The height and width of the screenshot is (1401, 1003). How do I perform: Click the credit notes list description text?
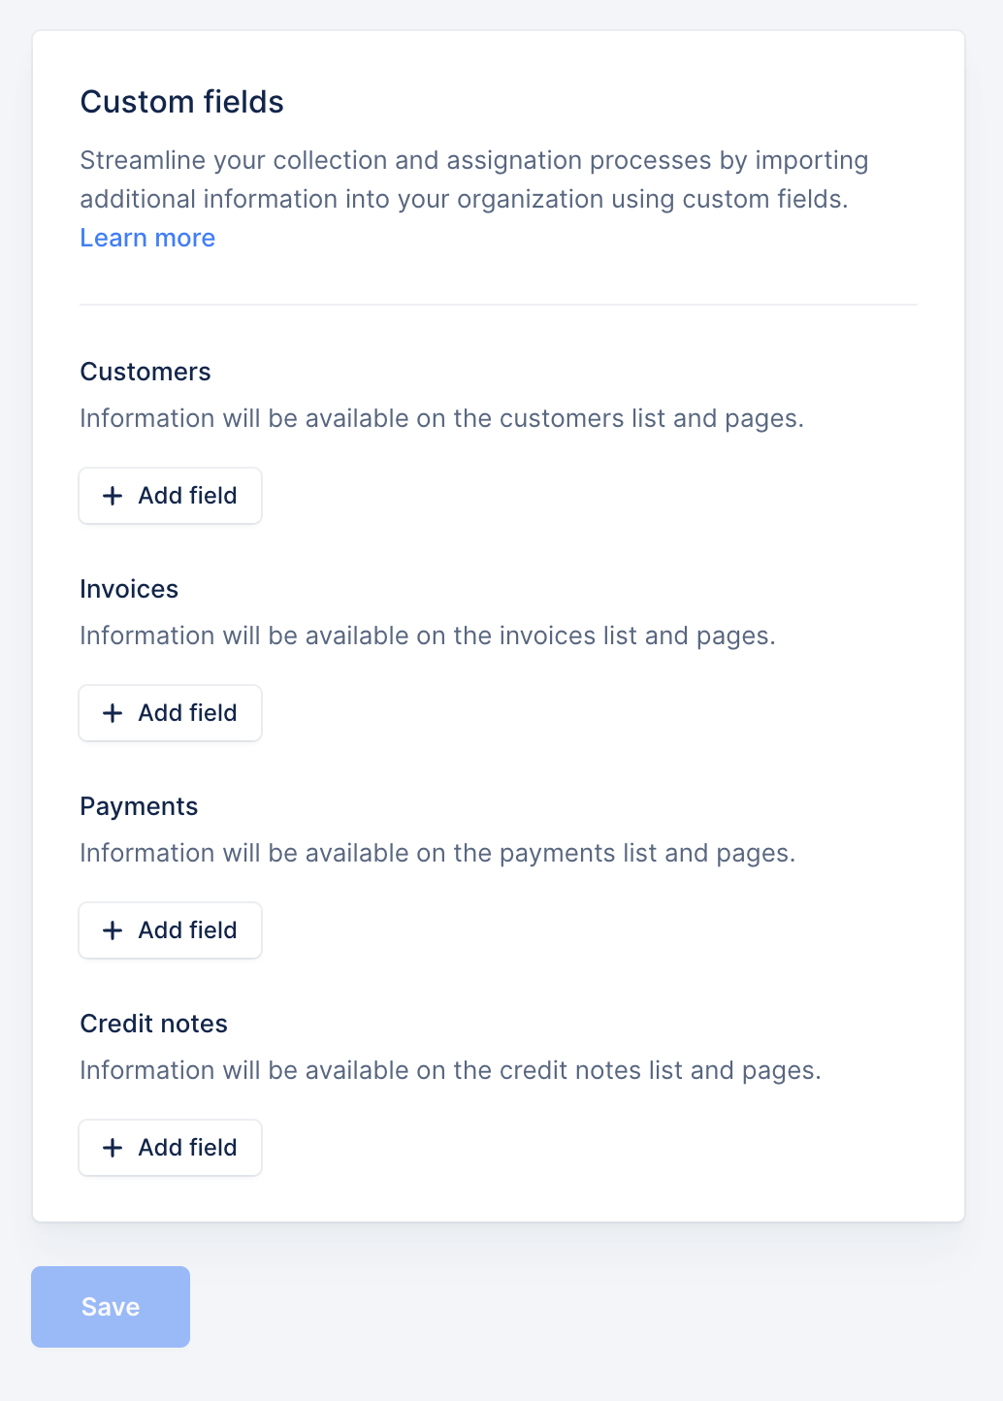451,1070
